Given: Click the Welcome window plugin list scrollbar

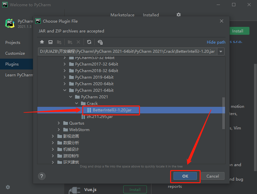Looking at the screenshot, I should 255,117.
